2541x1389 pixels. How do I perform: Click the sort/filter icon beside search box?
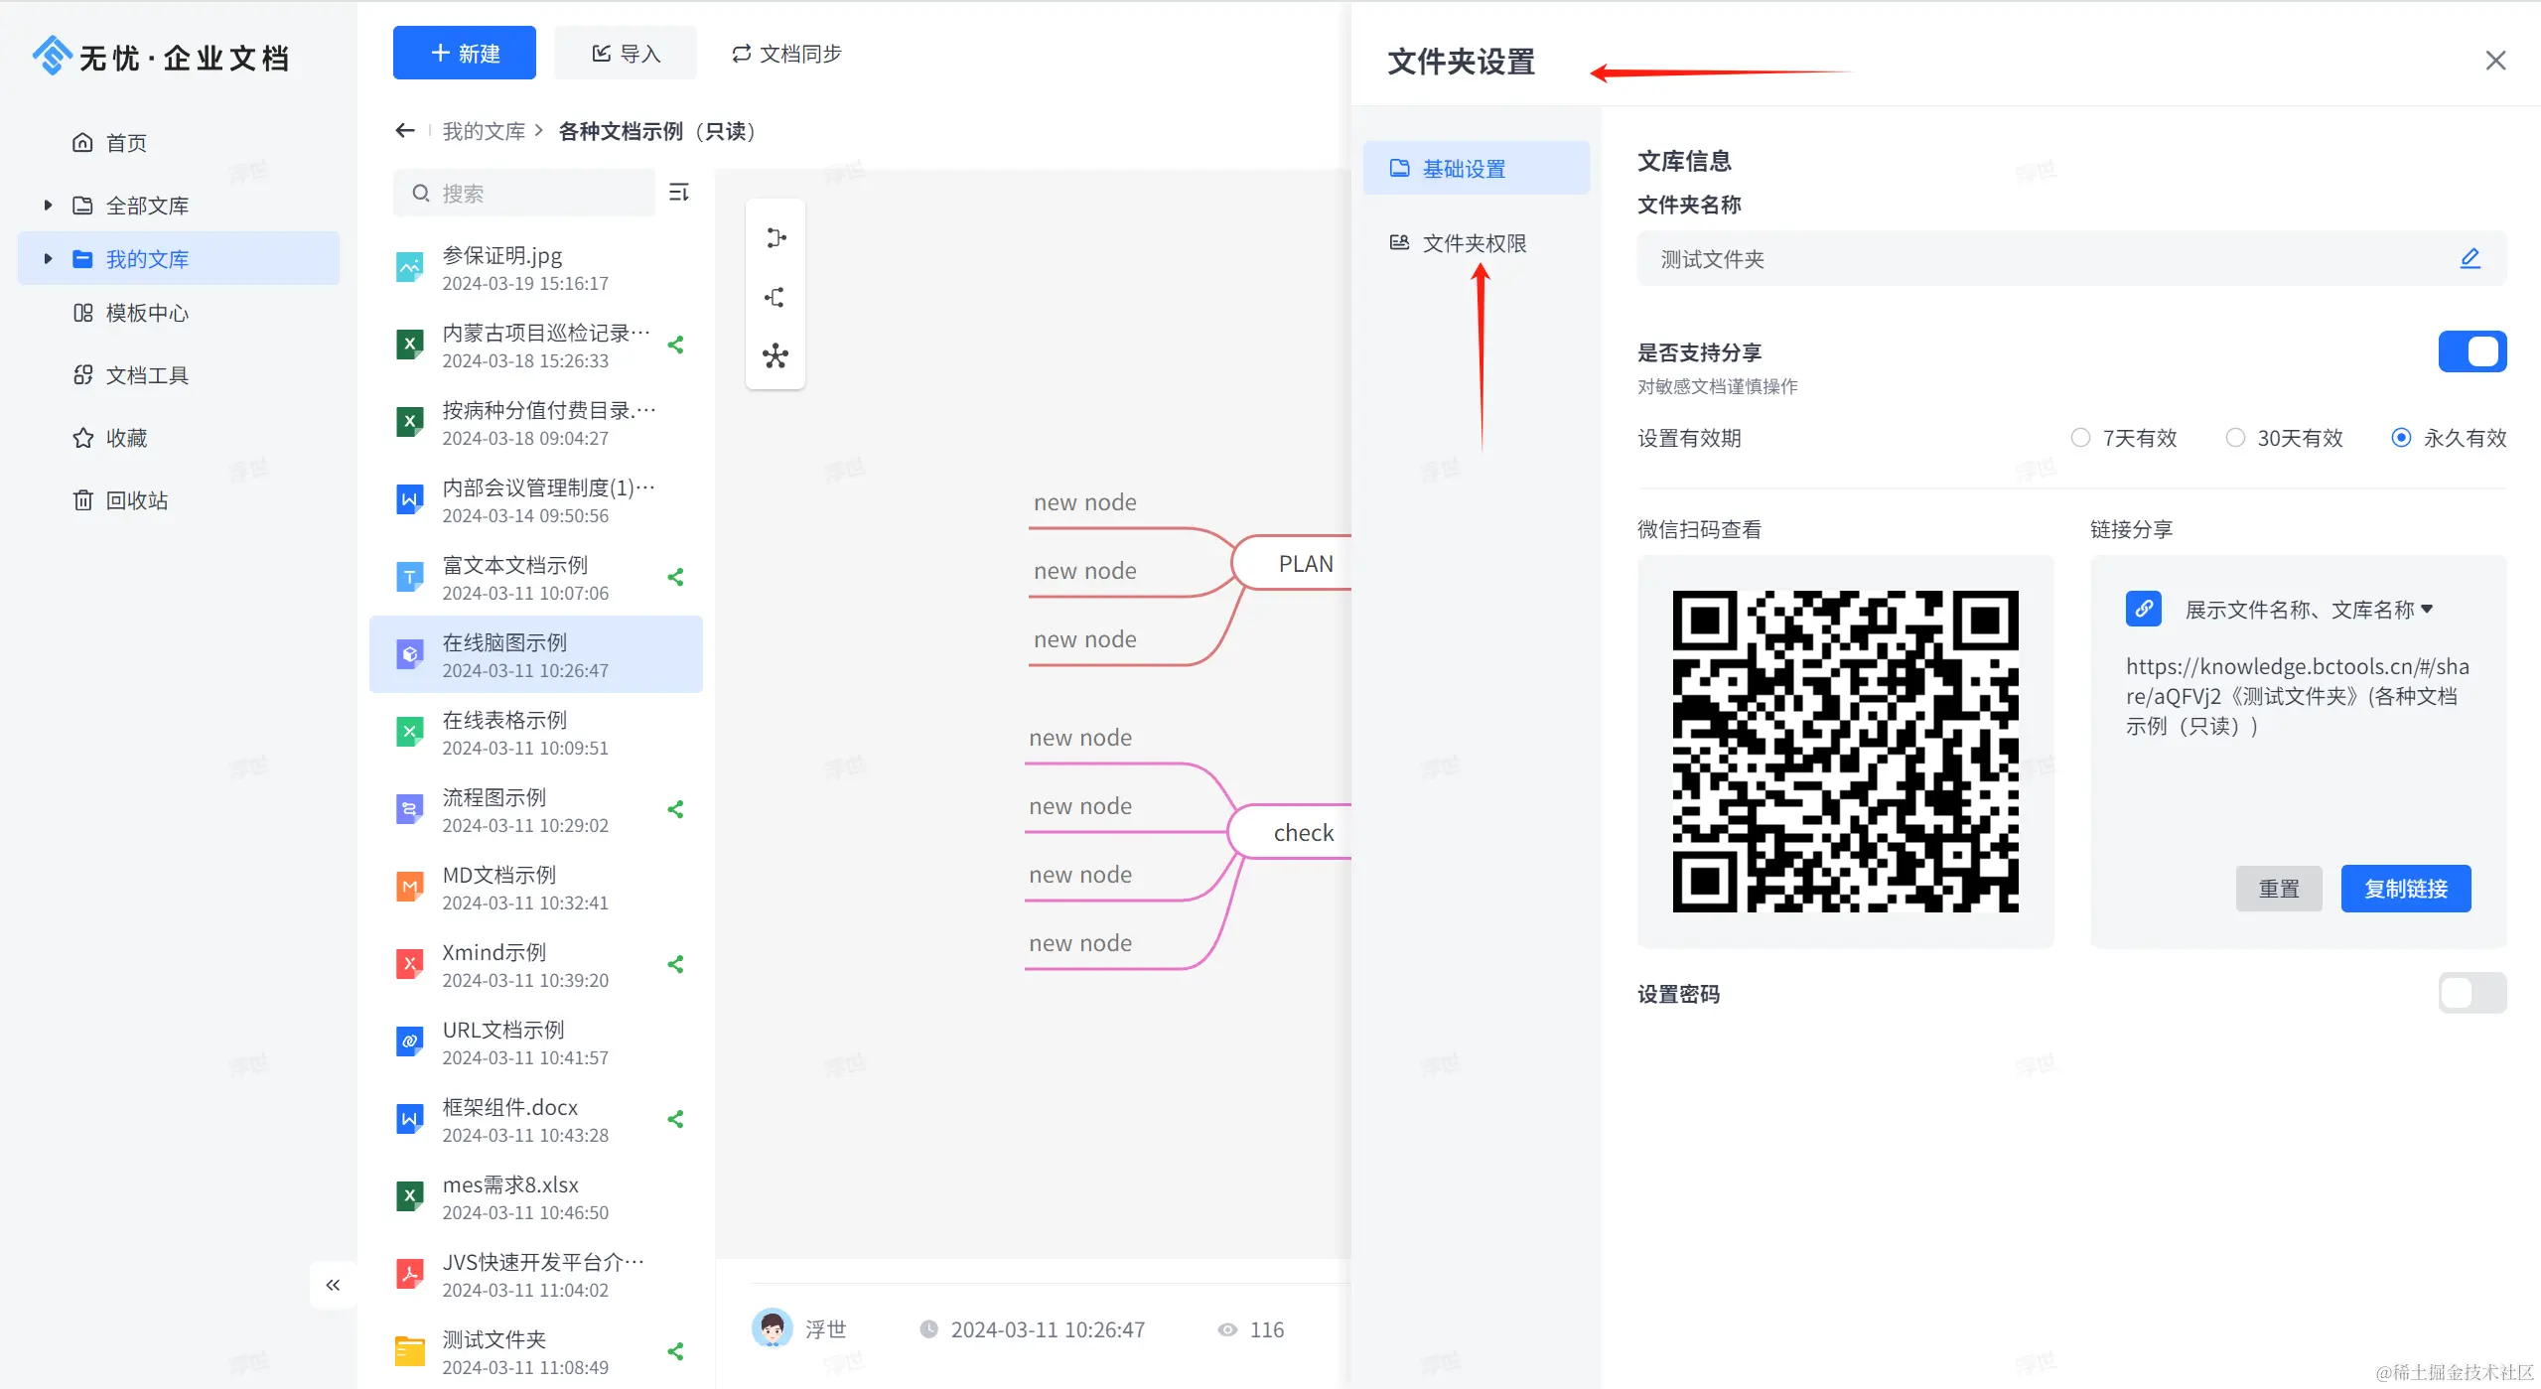coord(679,193)
